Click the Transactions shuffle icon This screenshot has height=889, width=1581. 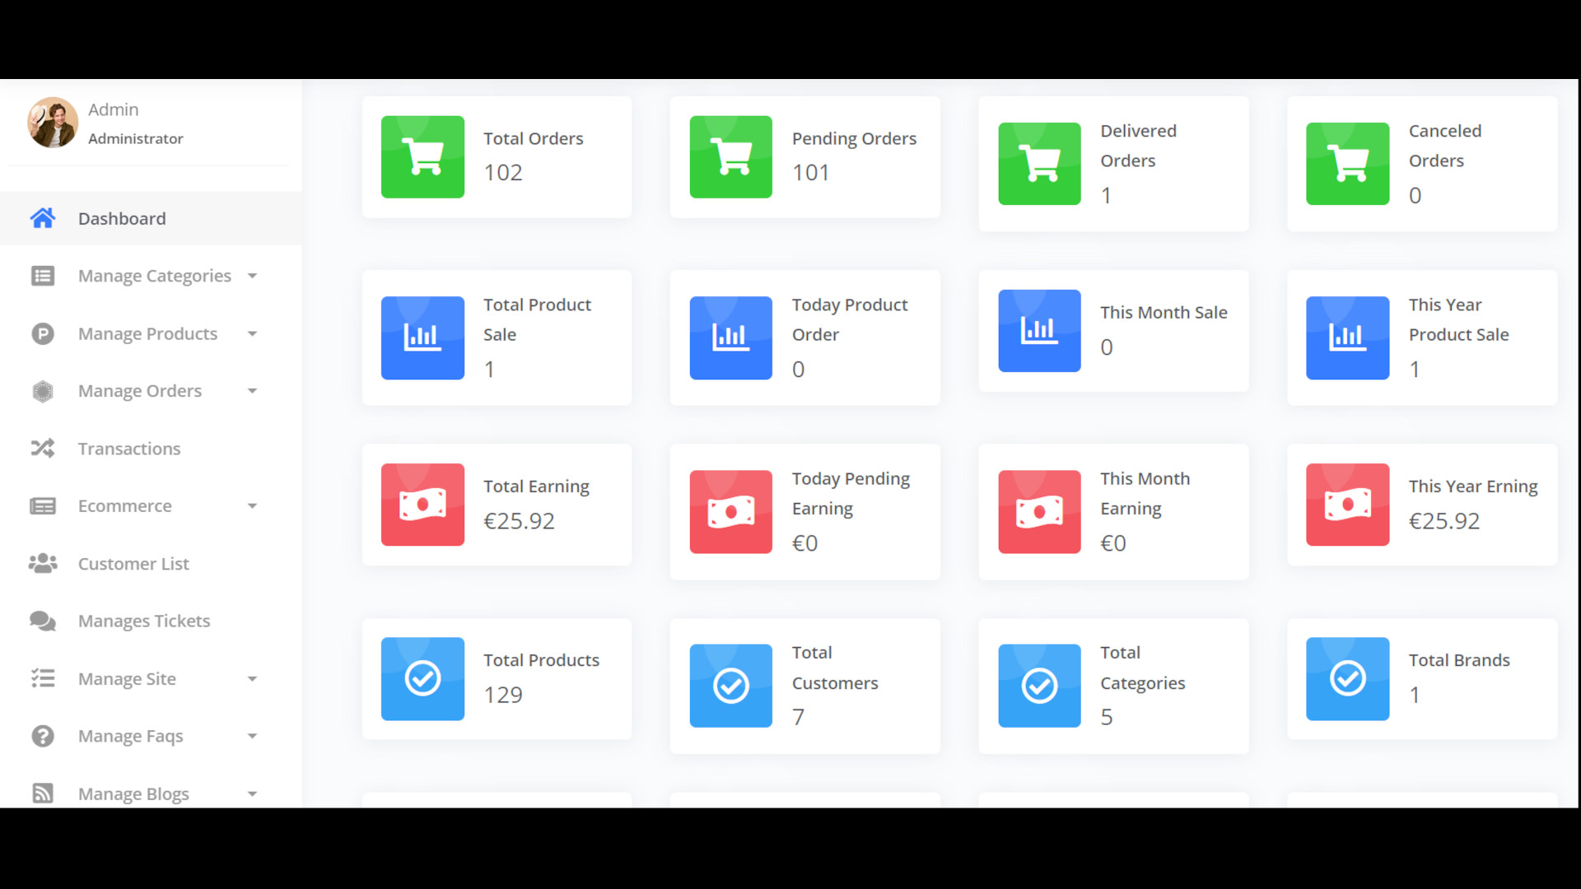coord(43,449)
